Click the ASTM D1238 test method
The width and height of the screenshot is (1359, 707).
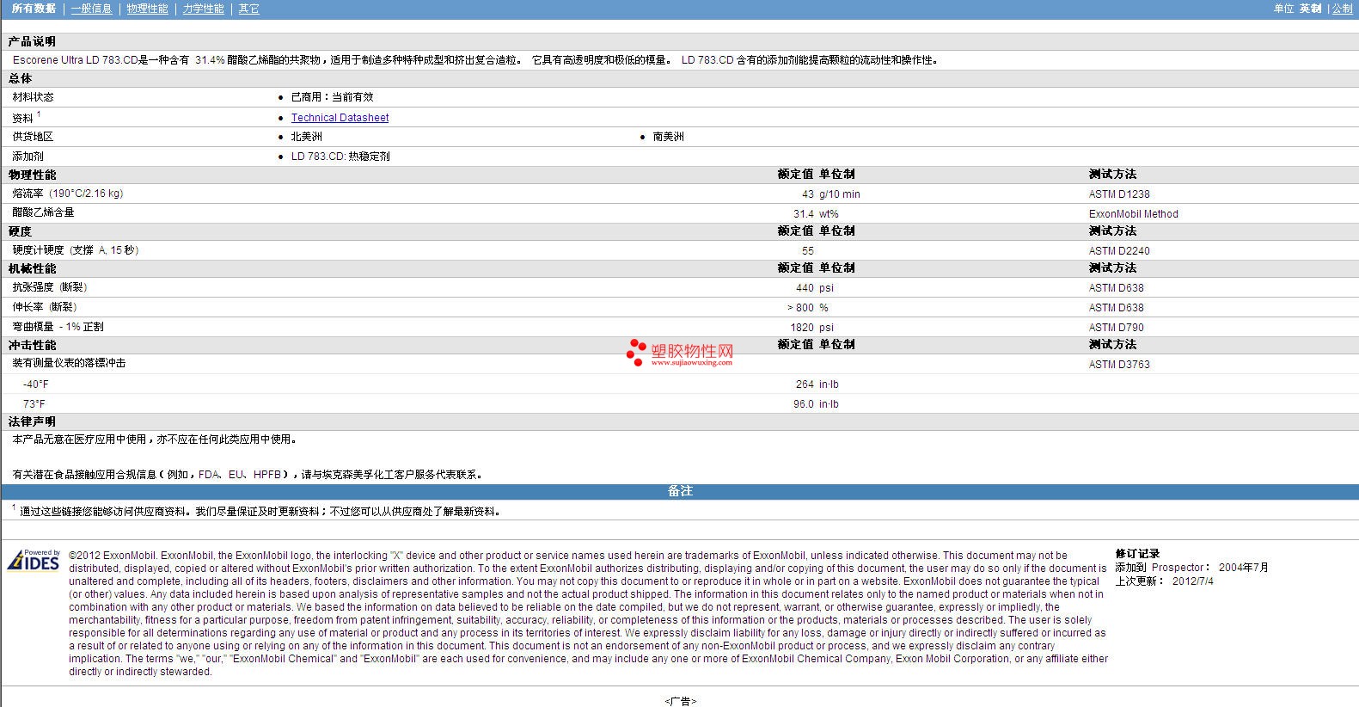(1119, 194)
